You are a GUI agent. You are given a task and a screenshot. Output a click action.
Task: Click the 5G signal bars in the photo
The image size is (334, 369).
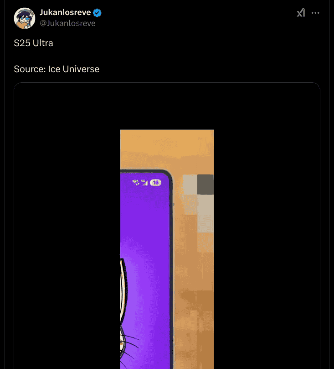tap(144, 182)
